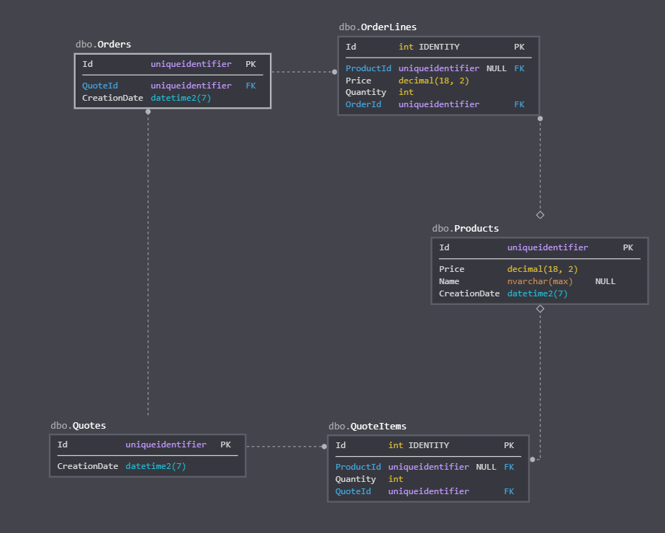Collapse the dbo.QuoteItems table header
The height and width of the screenshot is (533, 665).
point(367,426)
